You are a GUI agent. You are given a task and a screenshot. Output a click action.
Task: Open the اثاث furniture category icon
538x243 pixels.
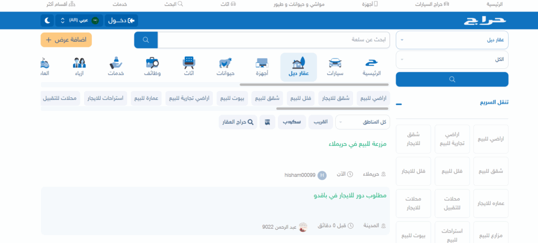pyautogui.click(x=189, y=67)
